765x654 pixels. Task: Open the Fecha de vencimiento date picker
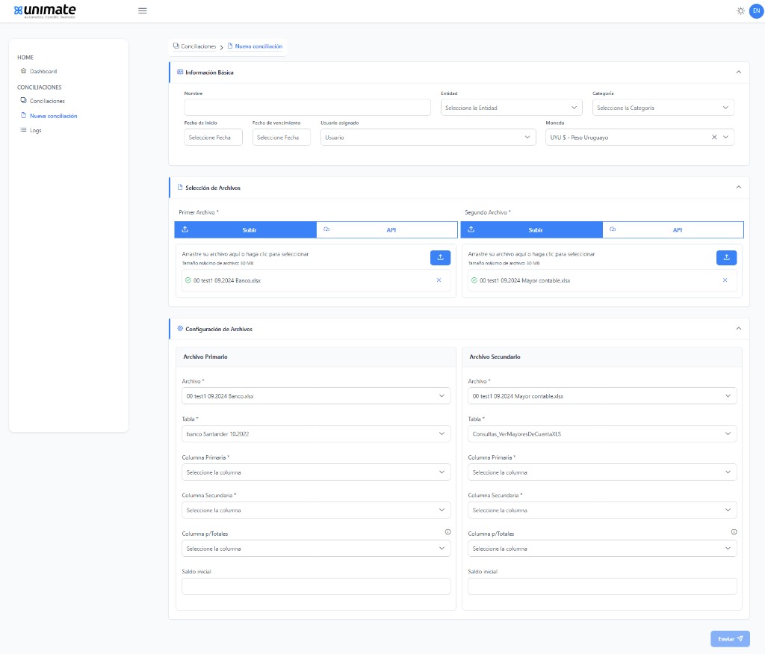(x=282, y=137)
